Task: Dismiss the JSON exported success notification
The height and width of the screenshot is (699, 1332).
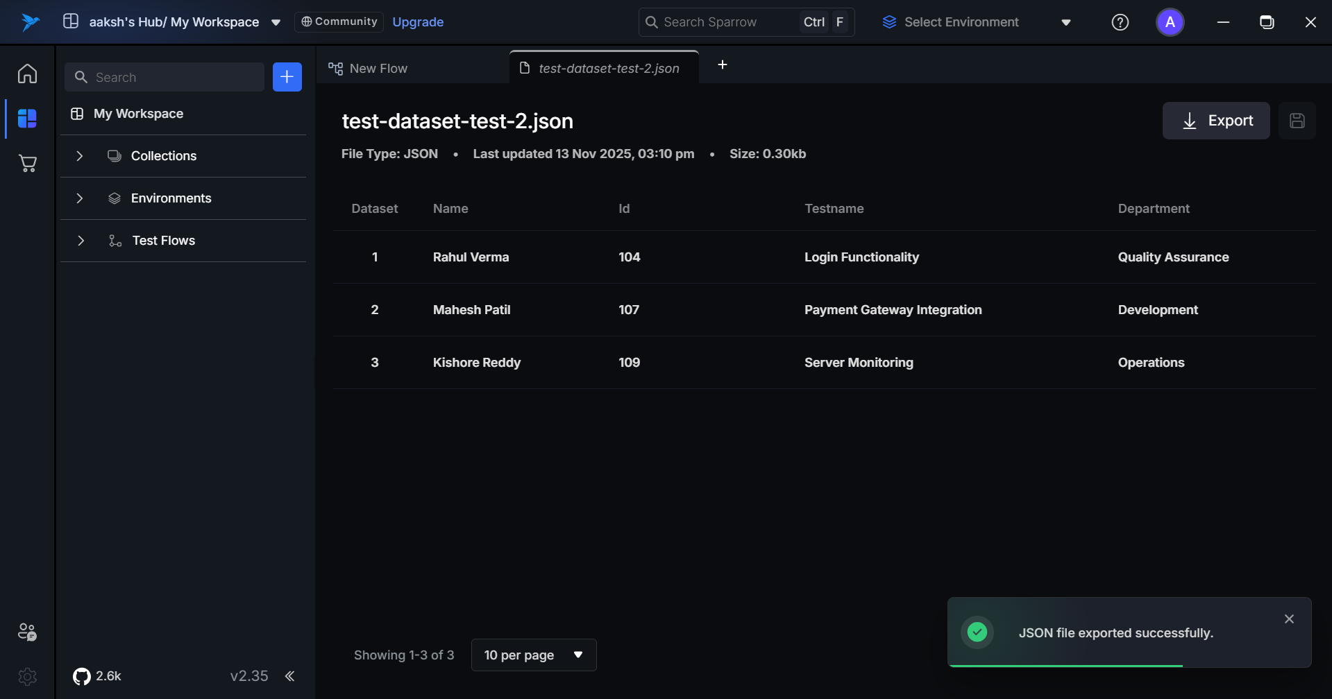Action: (x=1289, y=619)
